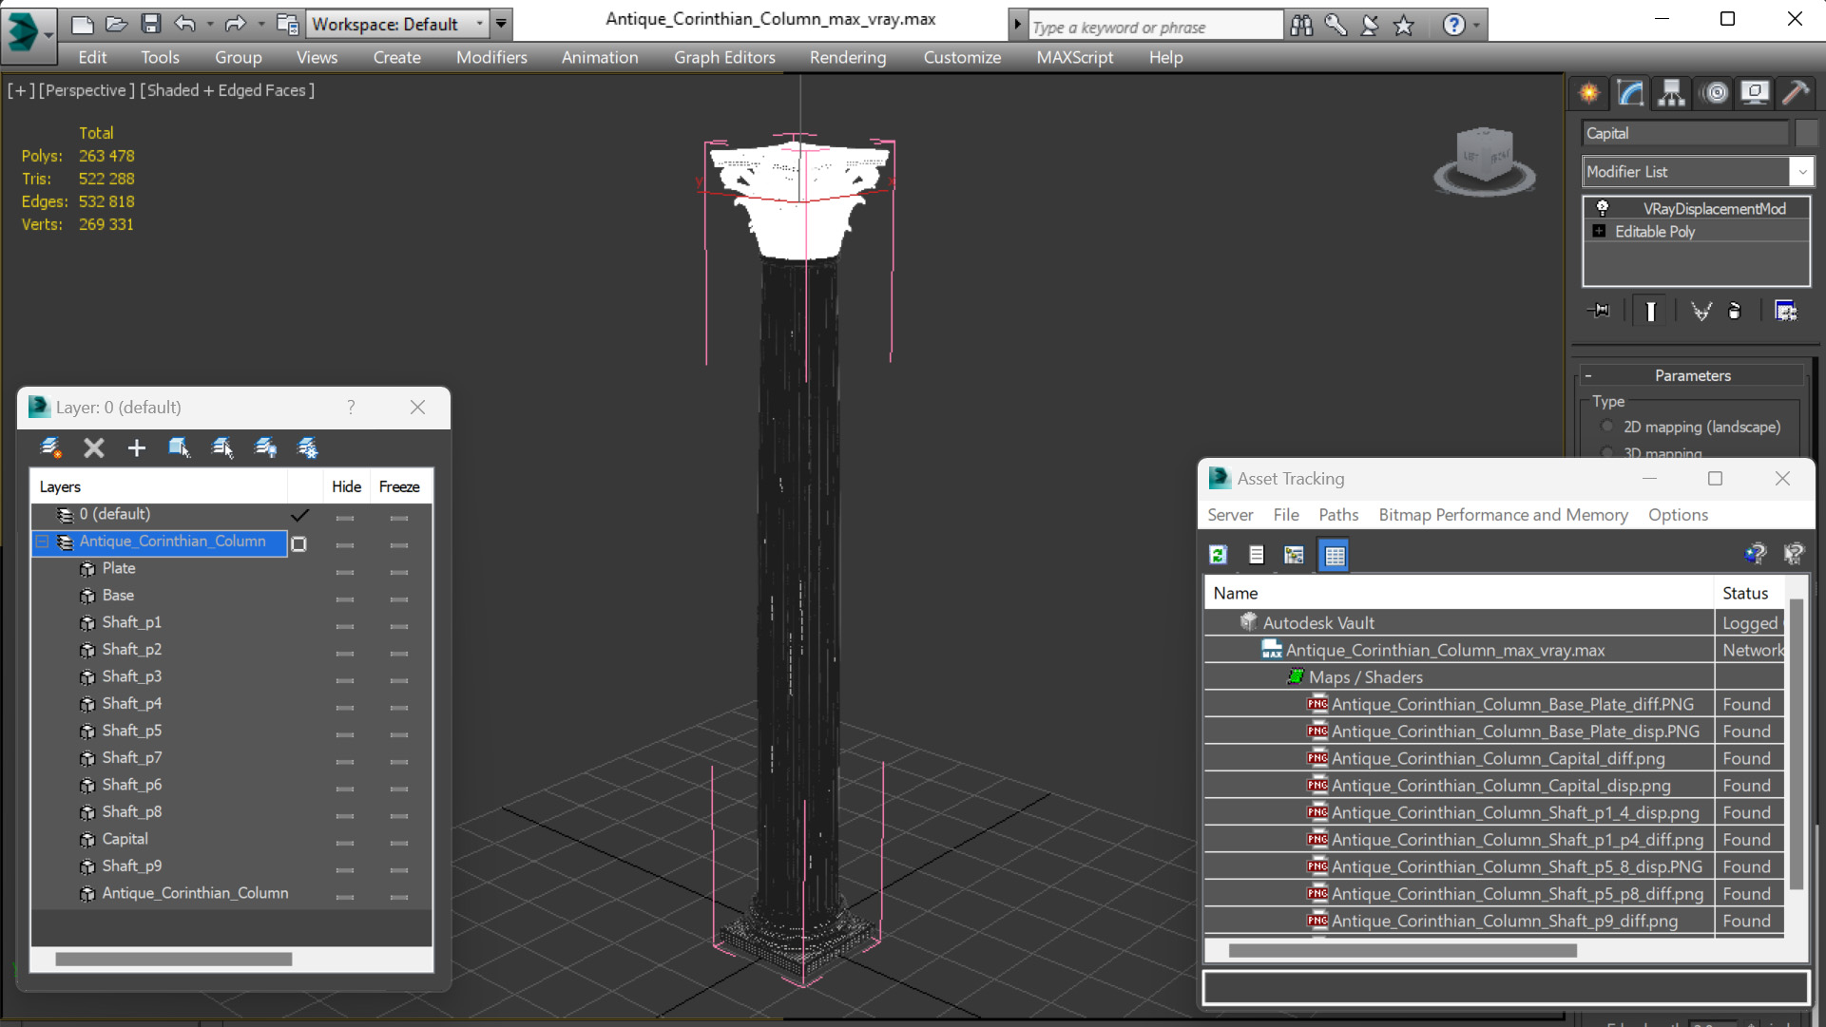Open the Create command panel tab
The height and width of the screenshot is (1027, 1826).
(1589, 93)
